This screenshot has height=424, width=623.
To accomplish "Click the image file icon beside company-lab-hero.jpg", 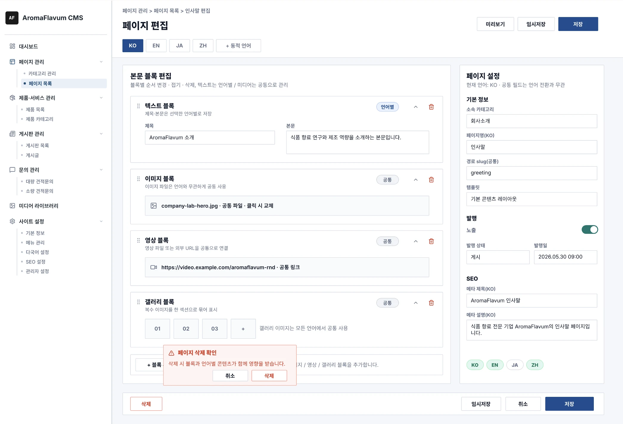I will (x=153, y=206).
